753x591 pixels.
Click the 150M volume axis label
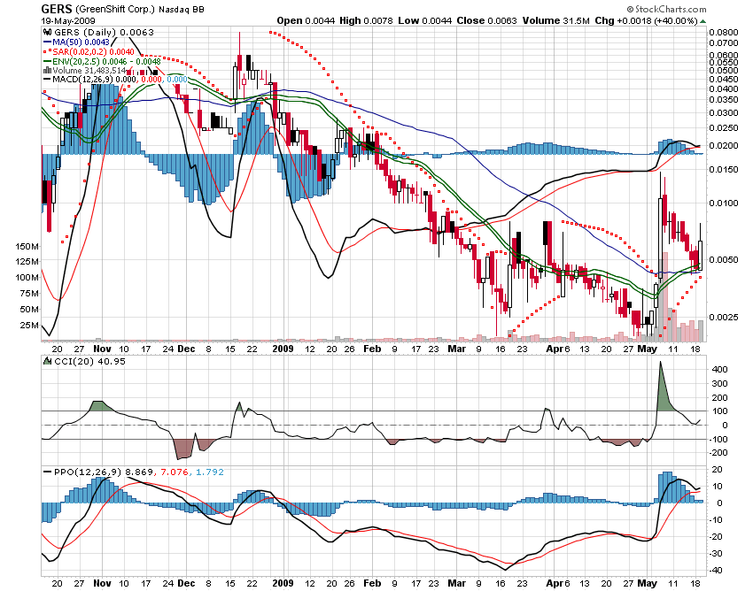[27, 247]
